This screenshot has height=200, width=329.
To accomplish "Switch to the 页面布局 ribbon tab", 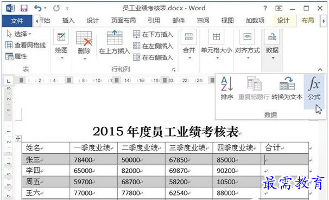I will 123,21.
